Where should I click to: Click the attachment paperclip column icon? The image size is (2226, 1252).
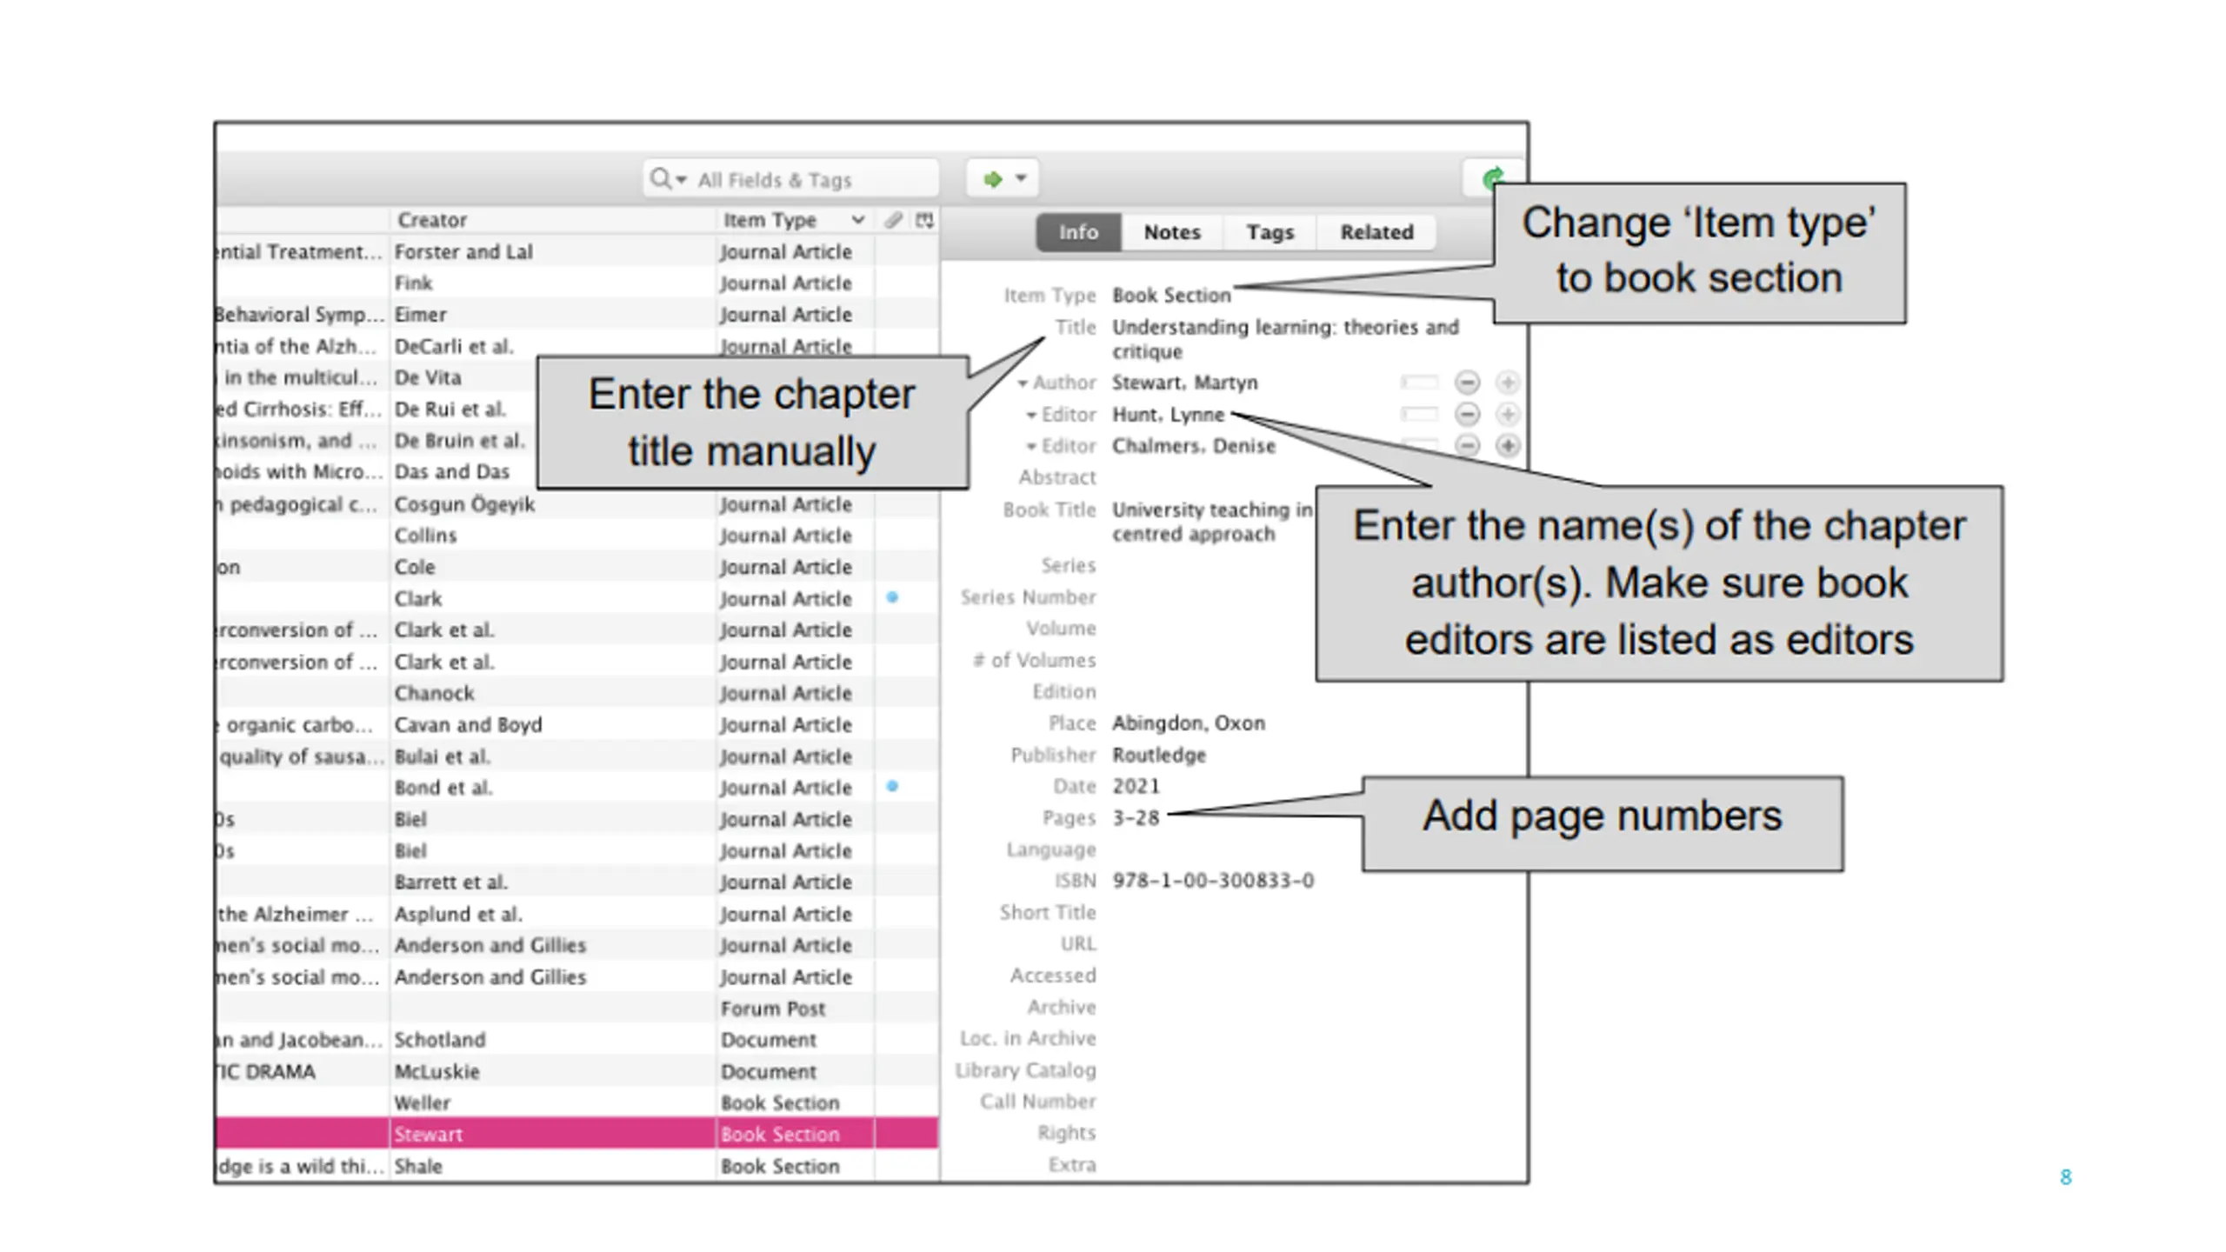893,220
